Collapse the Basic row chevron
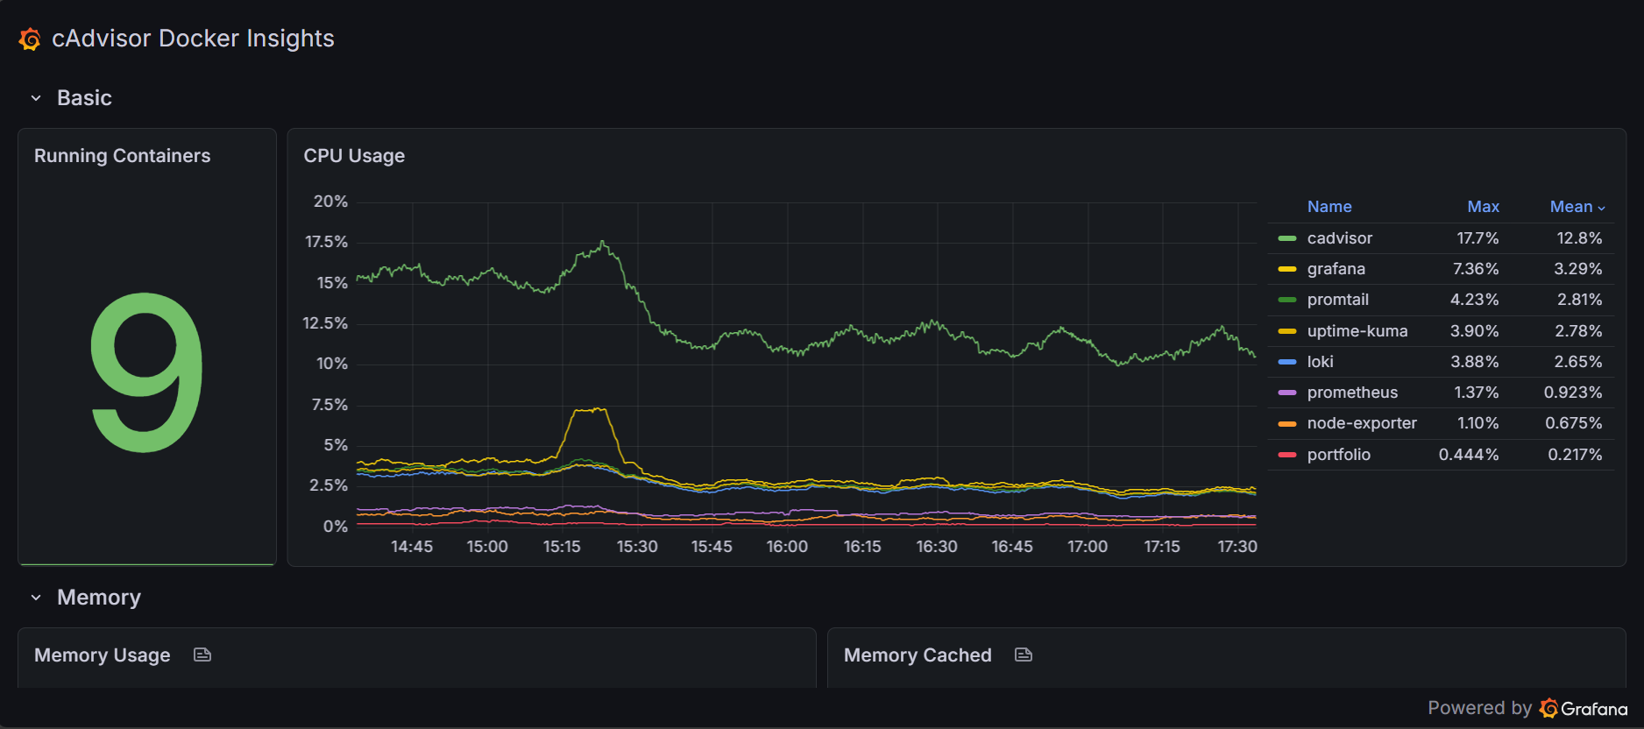 (36, 98)
